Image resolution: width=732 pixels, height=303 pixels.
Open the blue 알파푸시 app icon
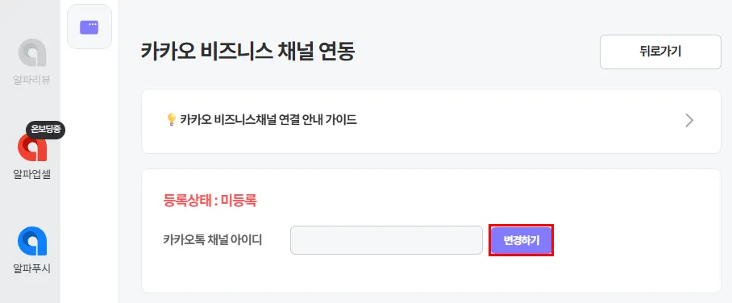pos(32,242)
